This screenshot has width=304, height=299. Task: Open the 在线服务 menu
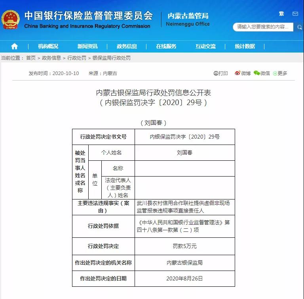166,46
